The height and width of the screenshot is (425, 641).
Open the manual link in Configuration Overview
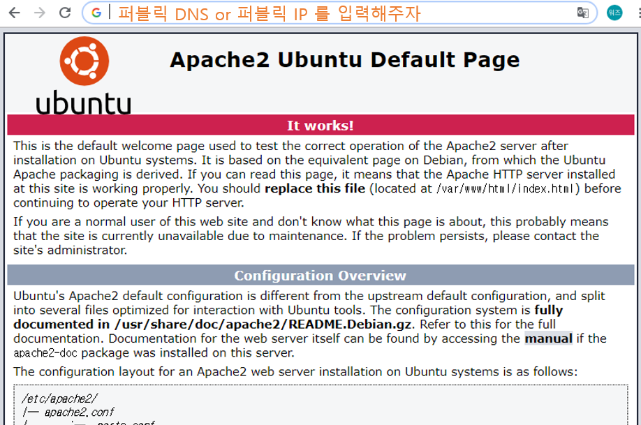548,338
